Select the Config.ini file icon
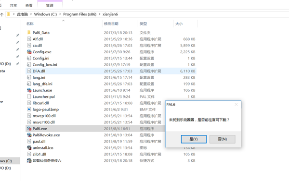Screen dimensions: 289x181 [29, 58]
